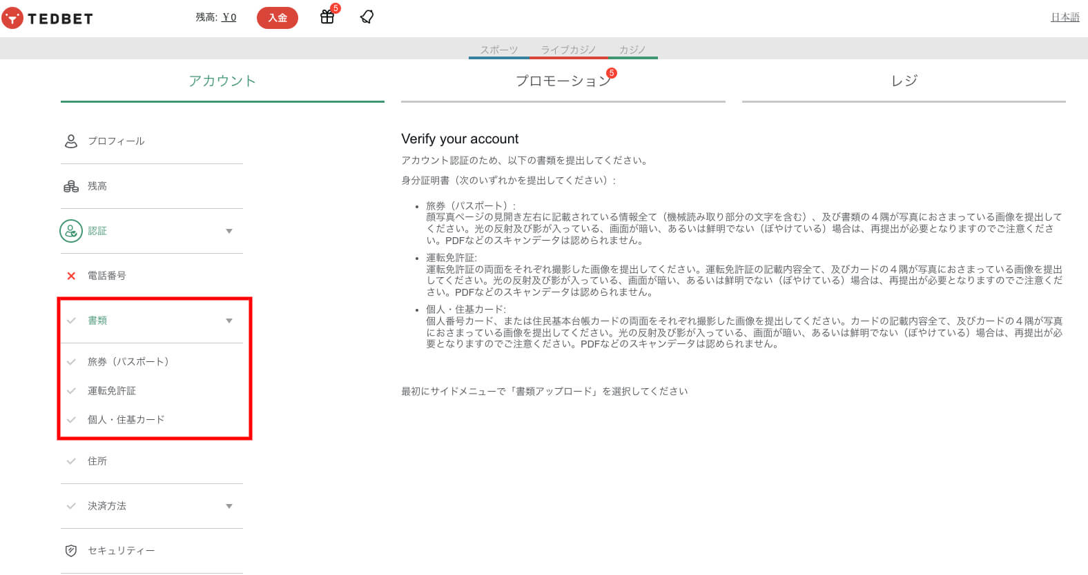Click the red 入金 deposit button
Viewport: 1088px width, 575px height.
pos(278,18)
